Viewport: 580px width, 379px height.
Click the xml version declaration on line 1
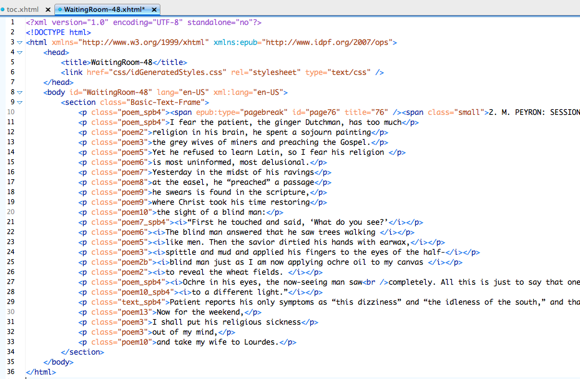(144, 22)
